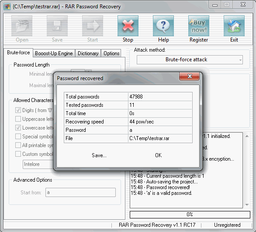Click the Stop toolbar icon
Viewport: 256px width, 232px height.
pos(128,26)
